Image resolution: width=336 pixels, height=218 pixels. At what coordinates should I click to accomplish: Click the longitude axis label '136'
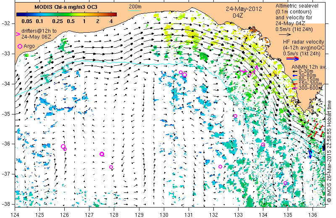click(x=312, y=214)
